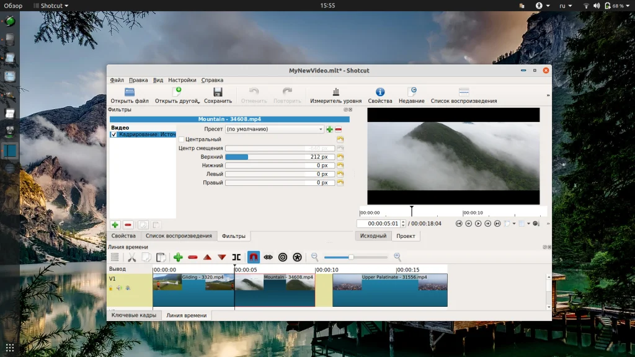Select the Upper Palatinate clip on timeline
This screenshot has width=635, height=357.
389,290
